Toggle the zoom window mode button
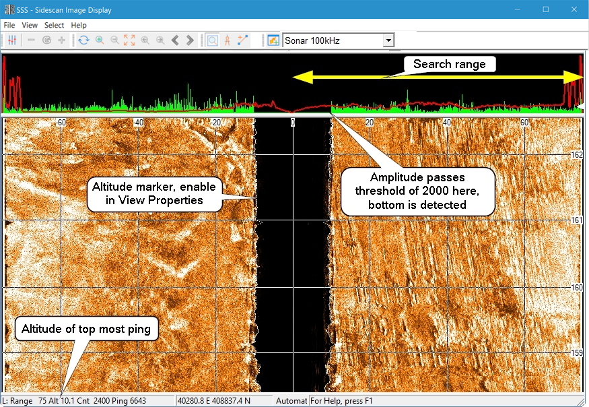The height and width of the screenshot is (407, 589). (212, 40)
